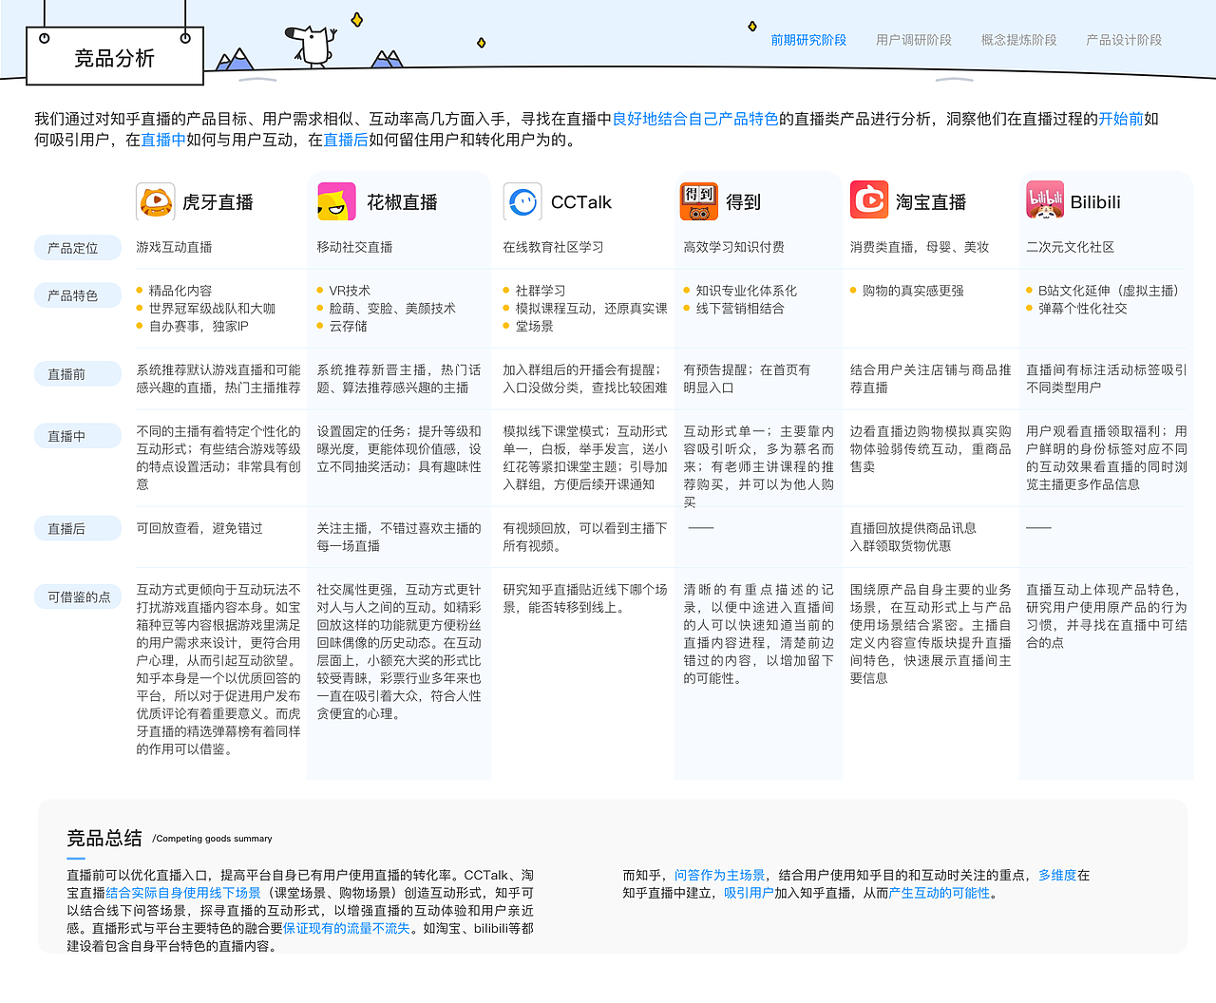
Task: Go to the 概念提炼阶段 tab
Action: [1018, 40]
